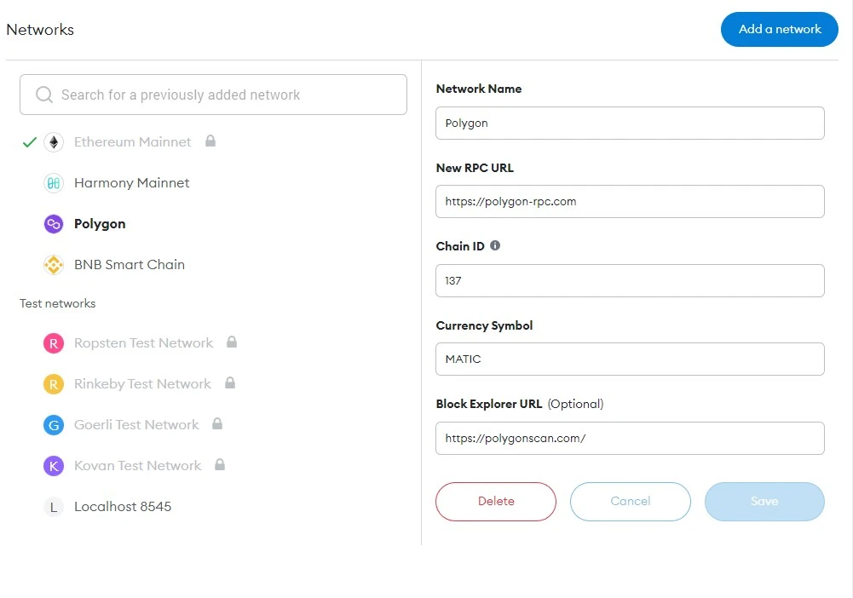
Task: Click the New RPC URL field
Action: [630, 202]
